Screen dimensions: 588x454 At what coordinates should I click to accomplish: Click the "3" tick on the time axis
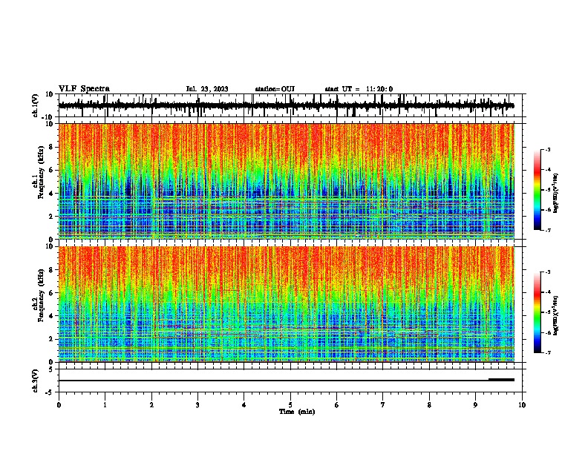pyautogui.click(x=197, y=405)
